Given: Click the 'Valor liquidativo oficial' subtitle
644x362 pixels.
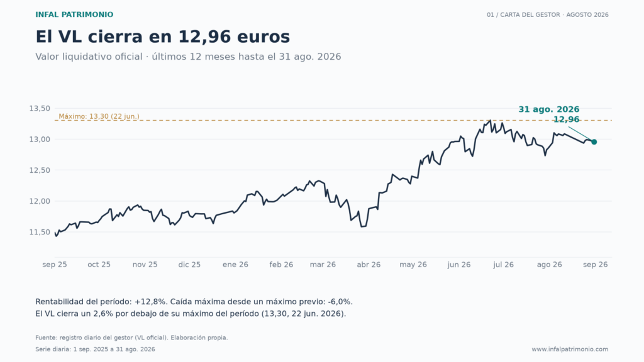Looking at the screenshot, I should coord(188,57).
